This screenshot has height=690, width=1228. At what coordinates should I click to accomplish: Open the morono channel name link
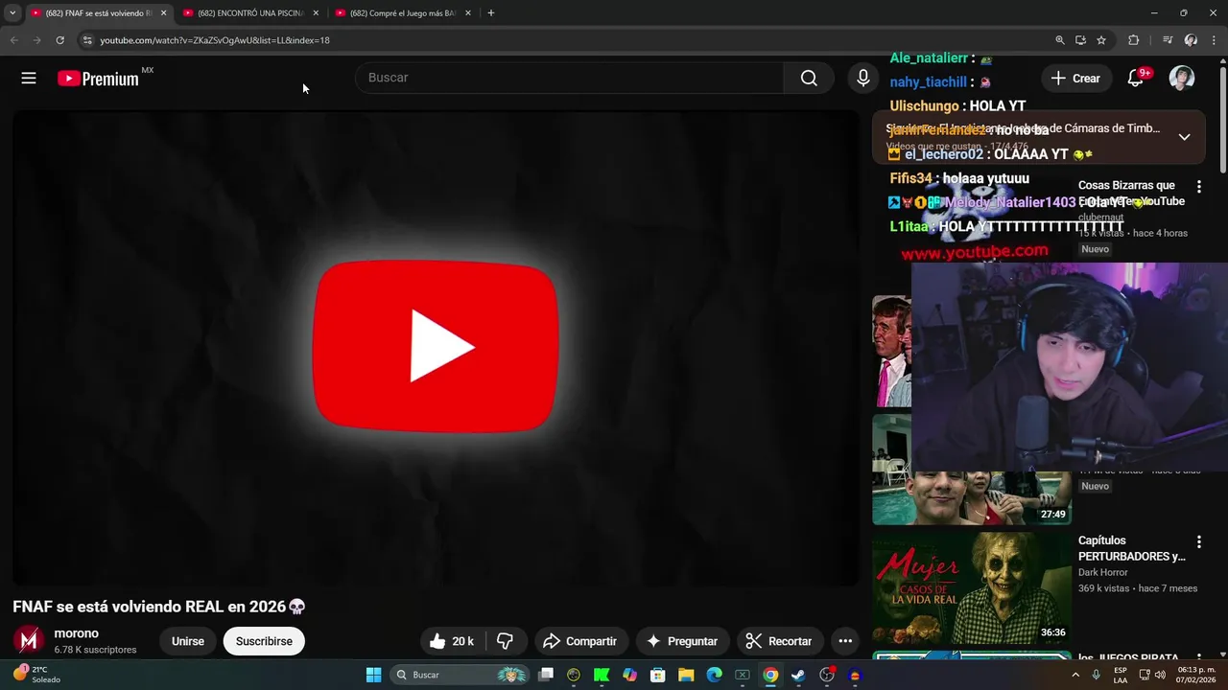pos(77,633)
